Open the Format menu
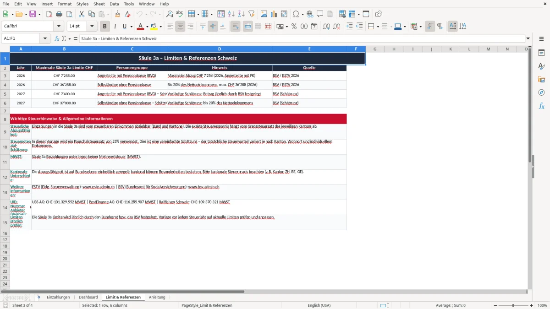The image size is (550, 309). coord(64,4)
